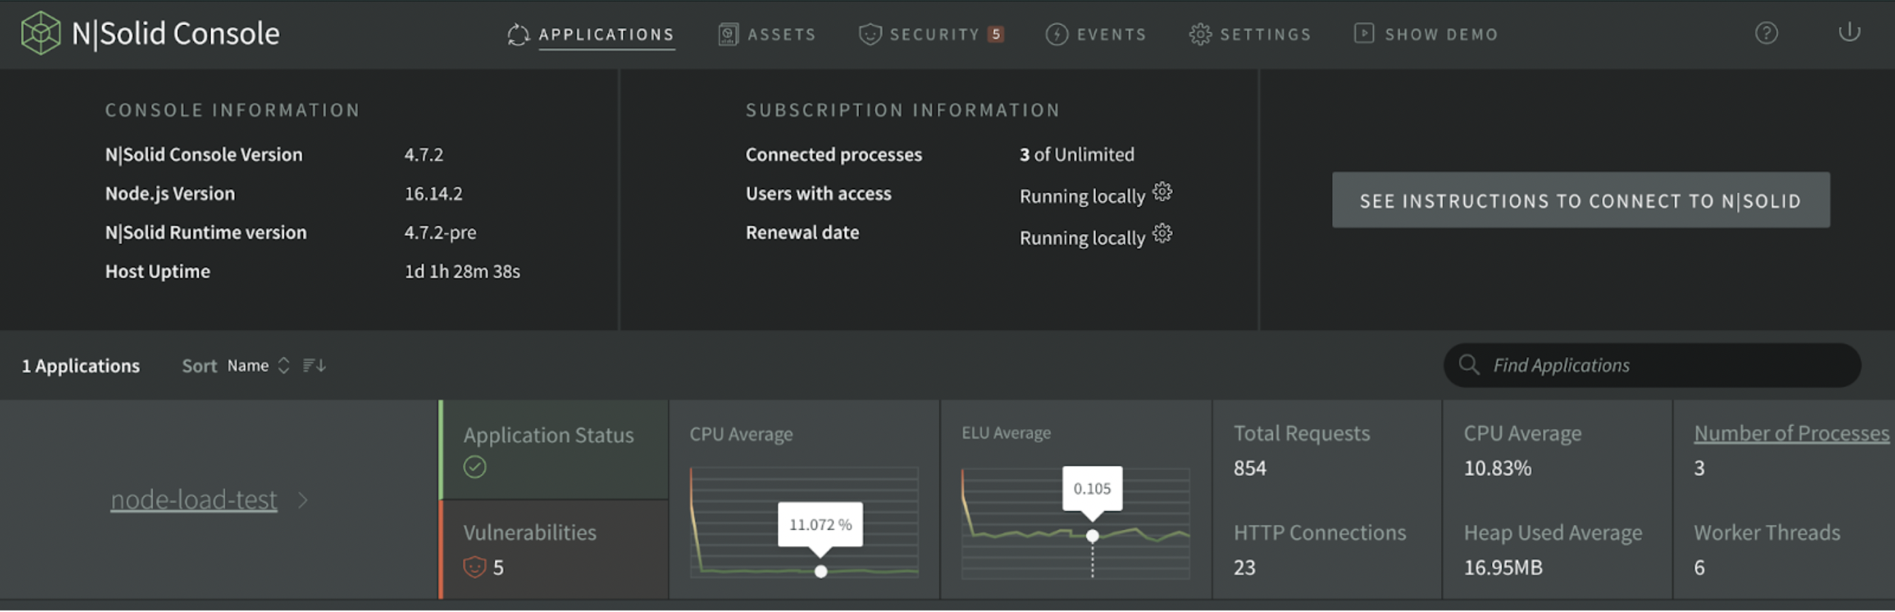Click the Vulnerabilities shield icon
This screenshot has width=1895, height=612.
474,568
